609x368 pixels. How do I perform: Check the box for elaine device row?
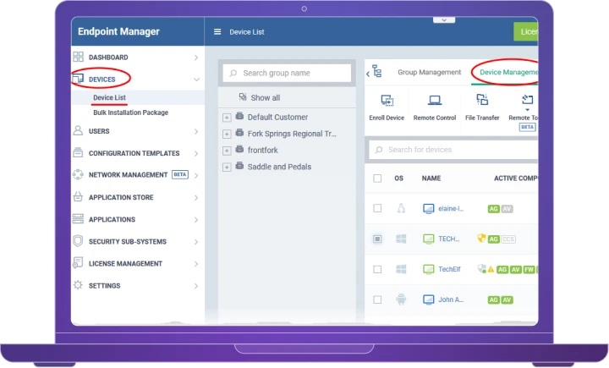(377, 208)
